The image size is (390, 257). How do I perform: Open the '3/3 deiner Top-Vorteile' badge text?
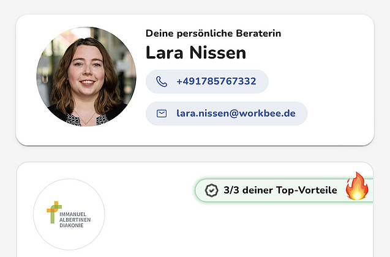coord(280,190)
